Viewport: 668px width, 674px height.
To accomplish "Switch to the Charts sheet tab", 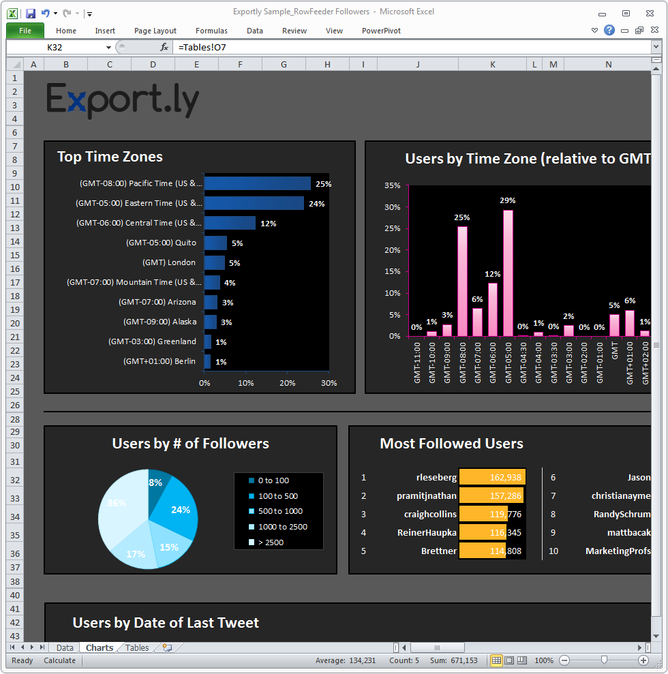I will click(100, 648).
